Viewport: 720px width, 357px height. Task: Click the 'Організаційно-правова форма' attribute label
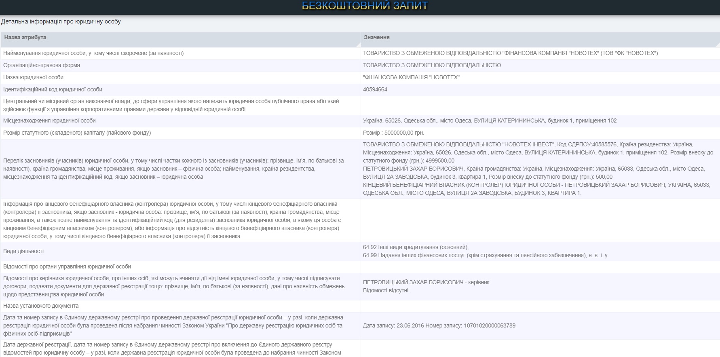[x=42, y=65]
